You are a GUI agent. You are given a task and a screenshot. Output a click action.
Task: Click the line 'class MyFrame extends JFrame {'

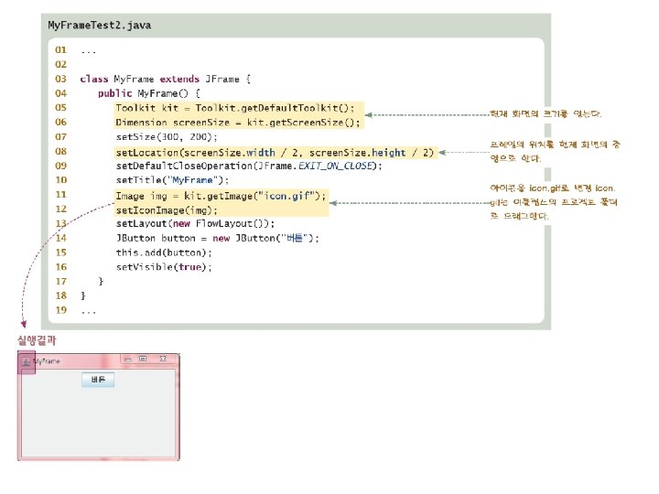point(166,79)
